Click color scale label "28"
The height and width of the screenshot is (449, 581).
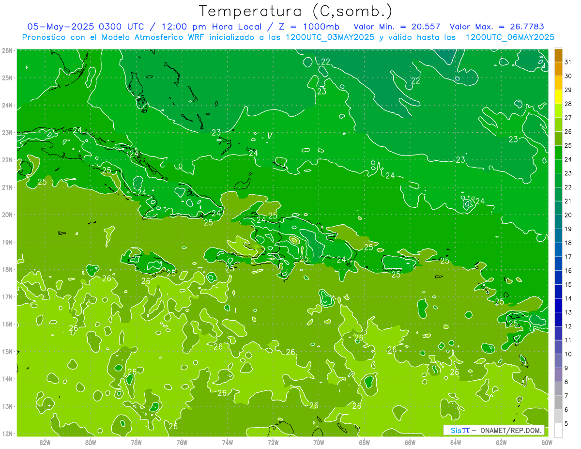point(568,104)
